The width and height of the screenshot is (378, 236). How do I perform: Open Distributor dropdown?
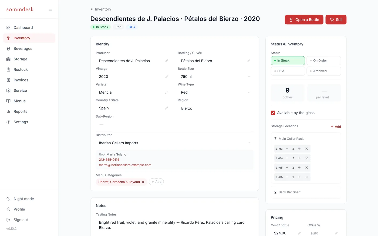point(174,143)
